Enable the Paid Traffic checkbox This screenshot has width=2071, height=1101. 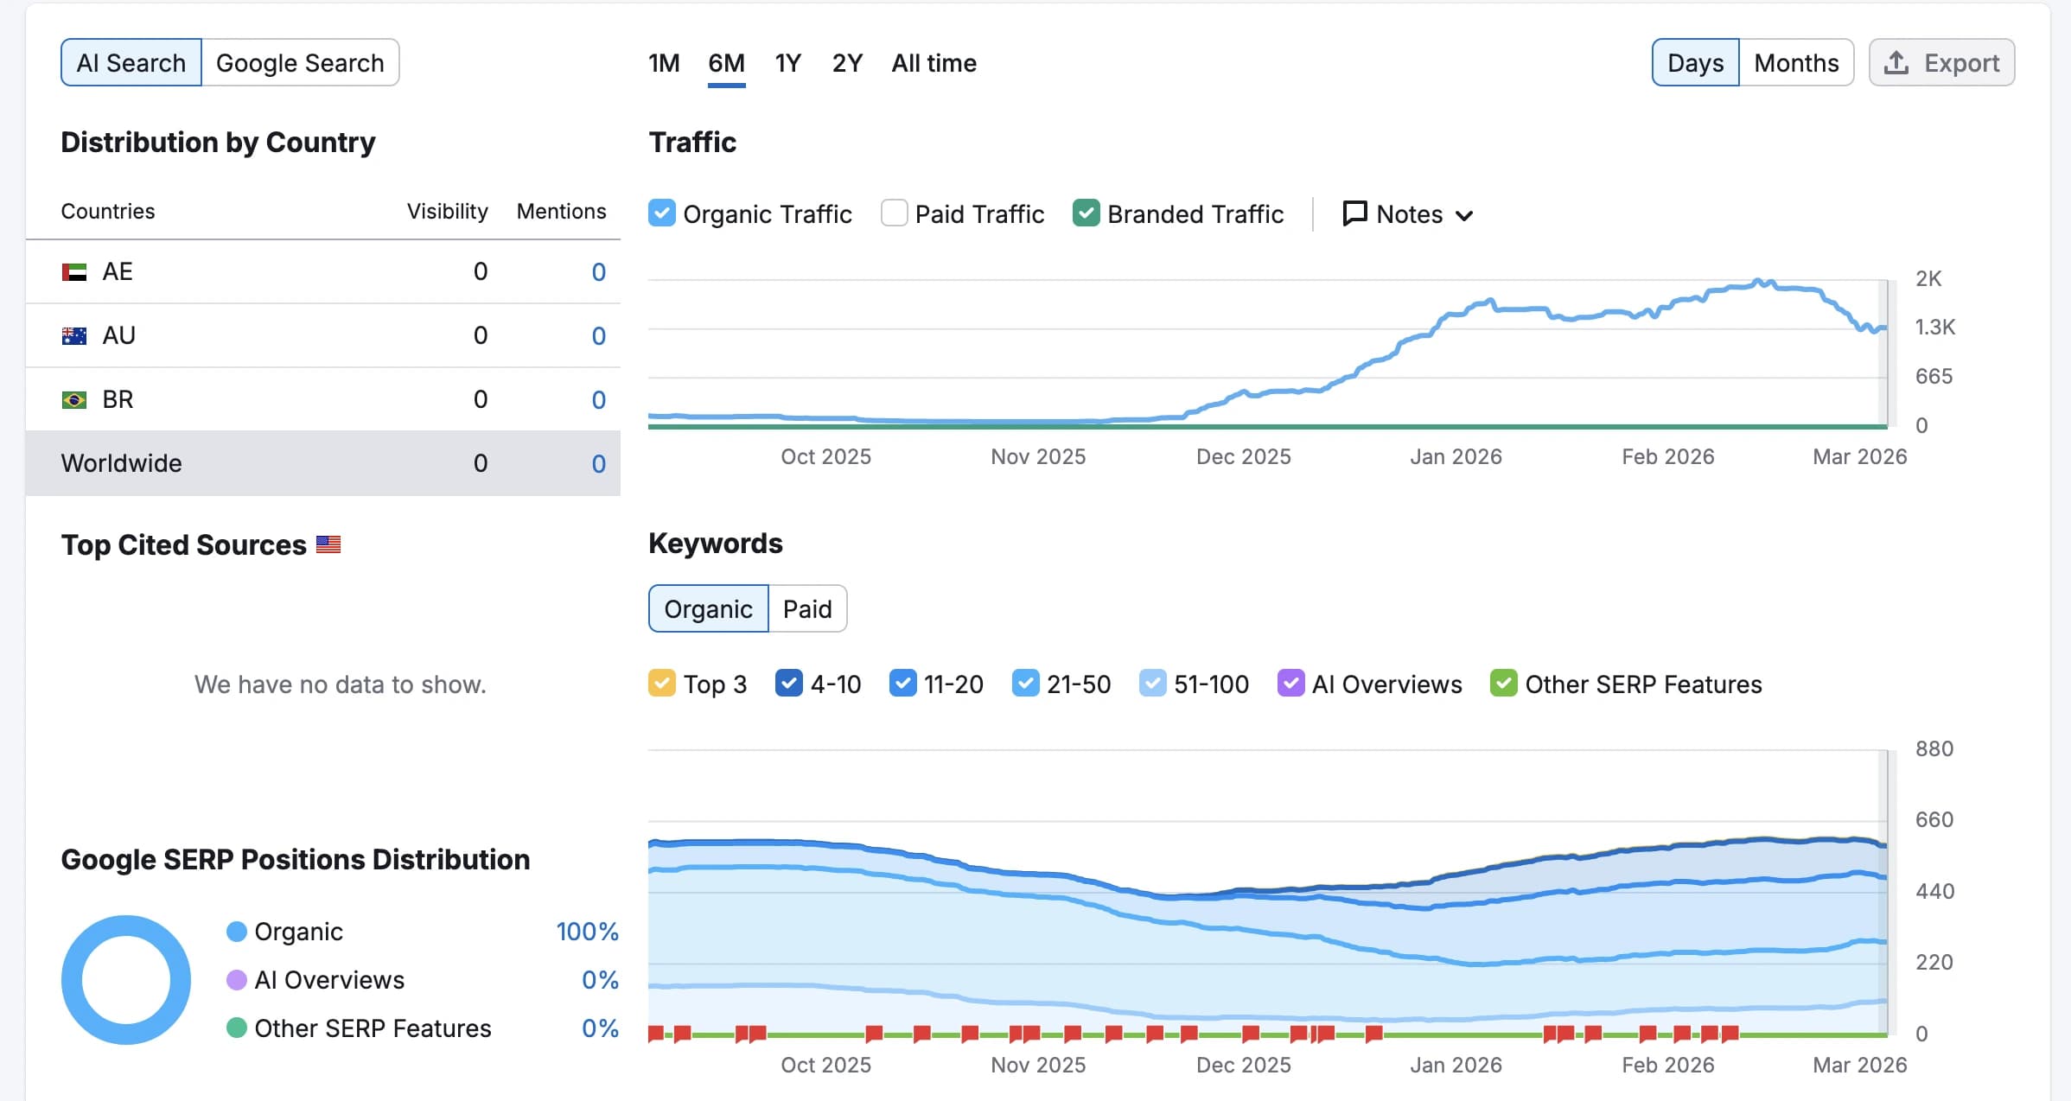point(894,213)
